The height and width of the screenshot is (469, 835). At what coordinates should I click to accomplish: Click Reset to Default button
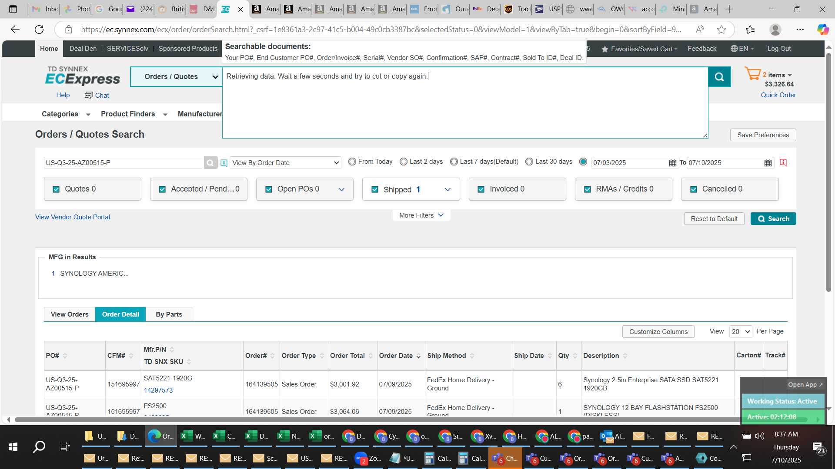[714, 219]
